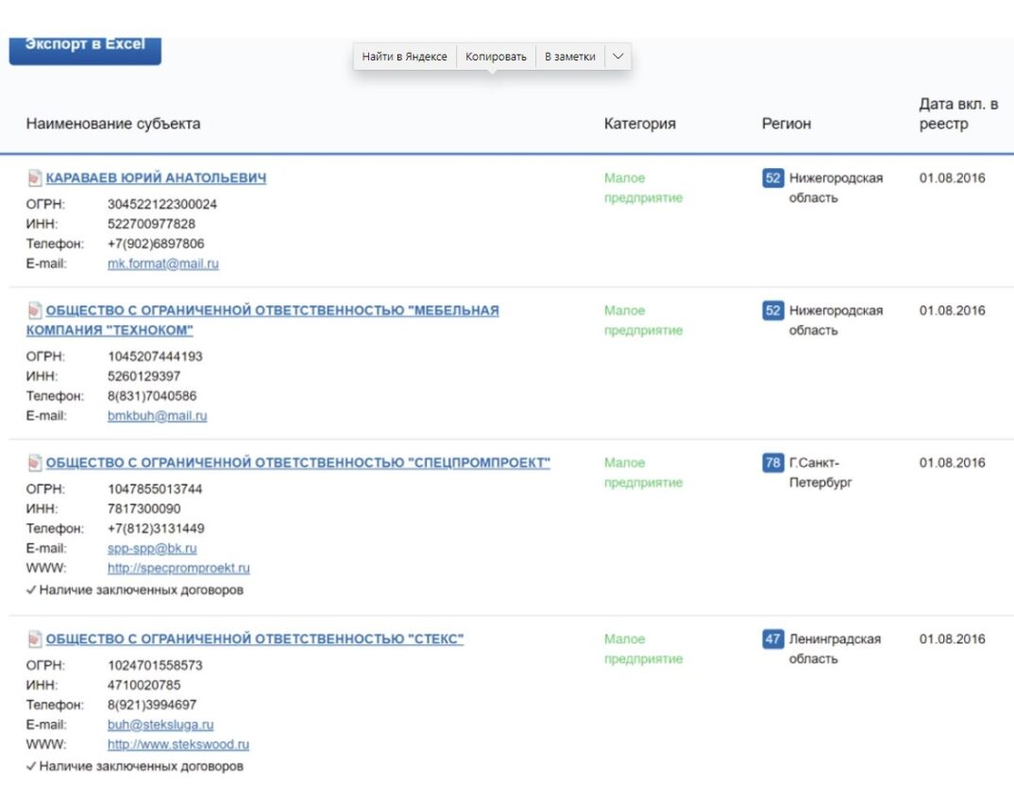Screen dimensions: 1014x803
Task: Click document icon beside Мебельная компания Техноком
Action: point(34,310)
